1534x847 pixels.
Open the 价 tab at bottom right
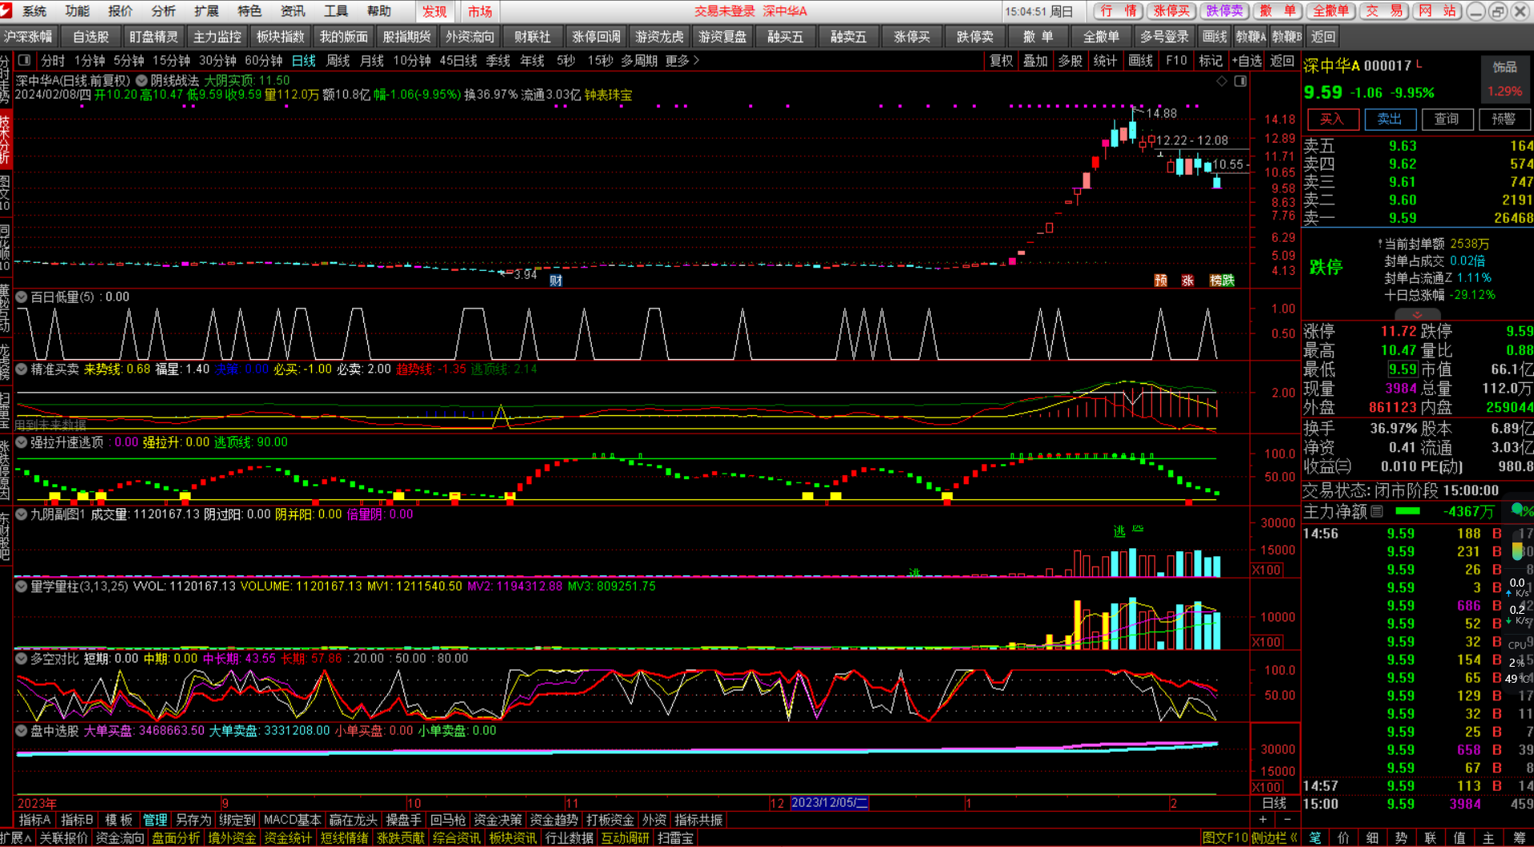1344,838
